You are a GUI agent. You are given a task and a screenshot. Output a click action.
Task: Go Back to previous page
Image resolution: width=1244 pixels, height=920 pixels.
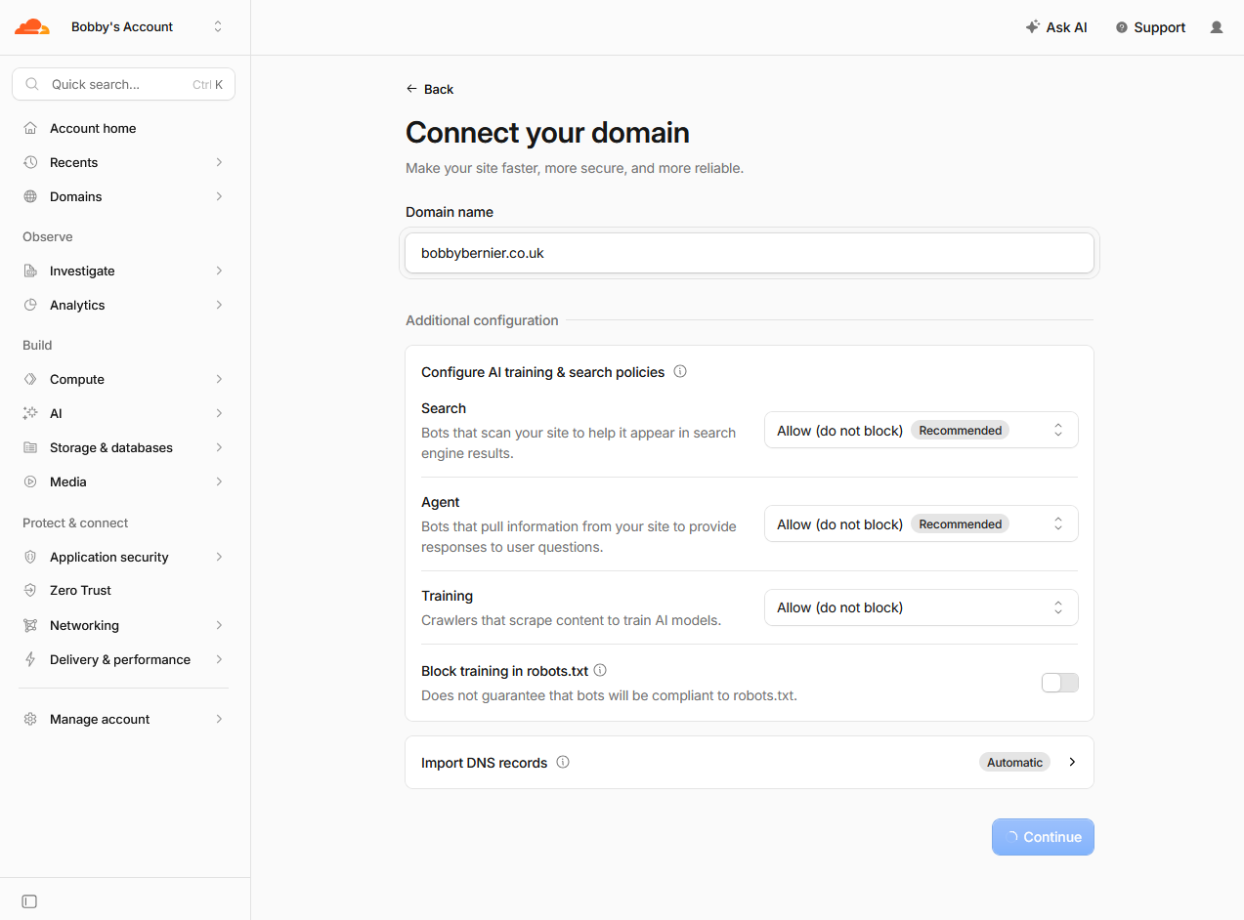click(430, 89)
